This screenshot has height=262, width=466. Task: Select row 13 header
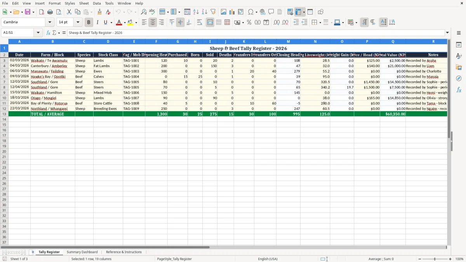click(4, 114)
